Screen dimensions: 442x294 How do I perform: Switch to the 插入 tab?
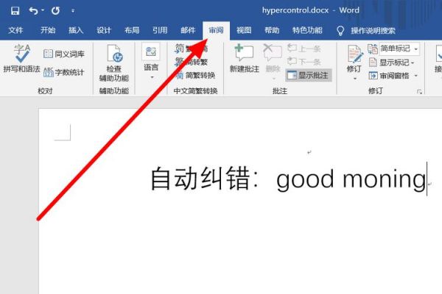(76, 30)
